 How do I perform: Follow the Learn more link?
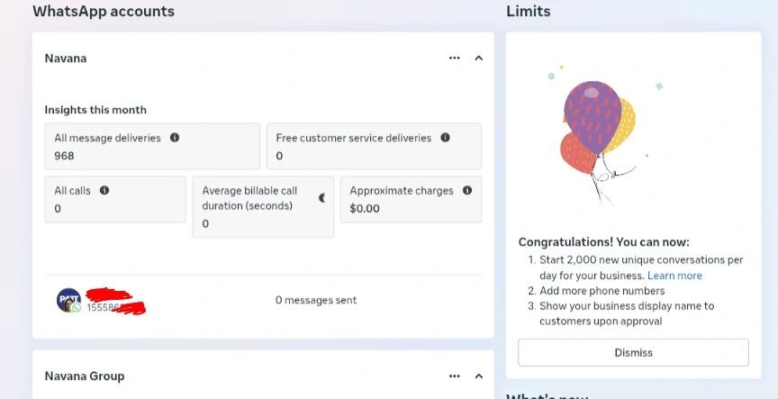pyautogui.click(x=674, y=276)
